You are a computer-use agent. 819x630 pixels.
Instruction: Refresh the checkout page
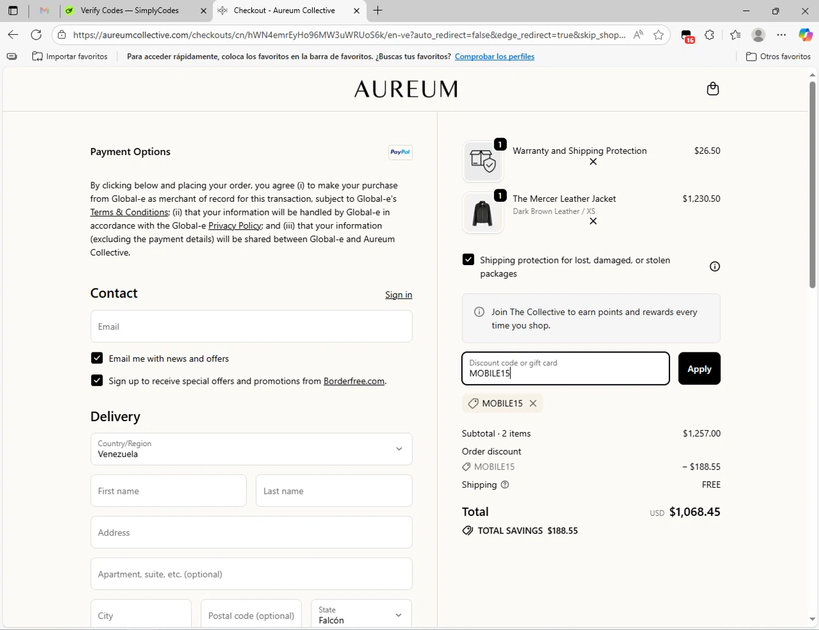36,35
